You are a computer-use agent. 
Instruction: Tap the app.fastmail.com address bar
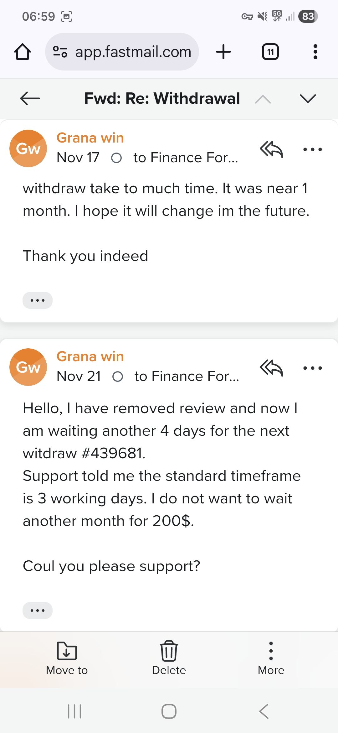133,52
